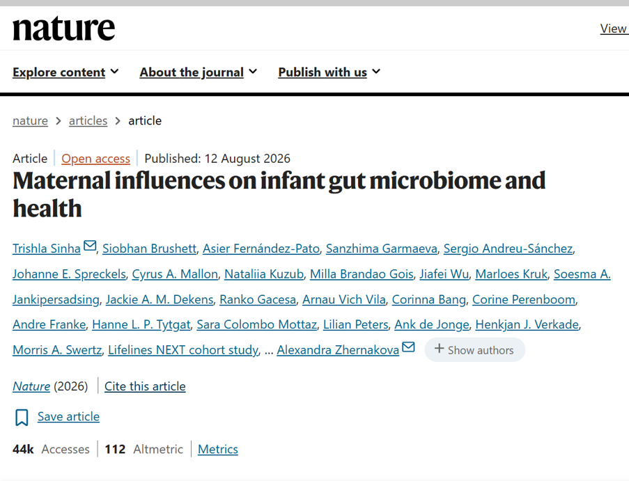This screenshot has width=629, height=481.
Task: Show all authors with the Show authors button
Action: tap(474, 349)
